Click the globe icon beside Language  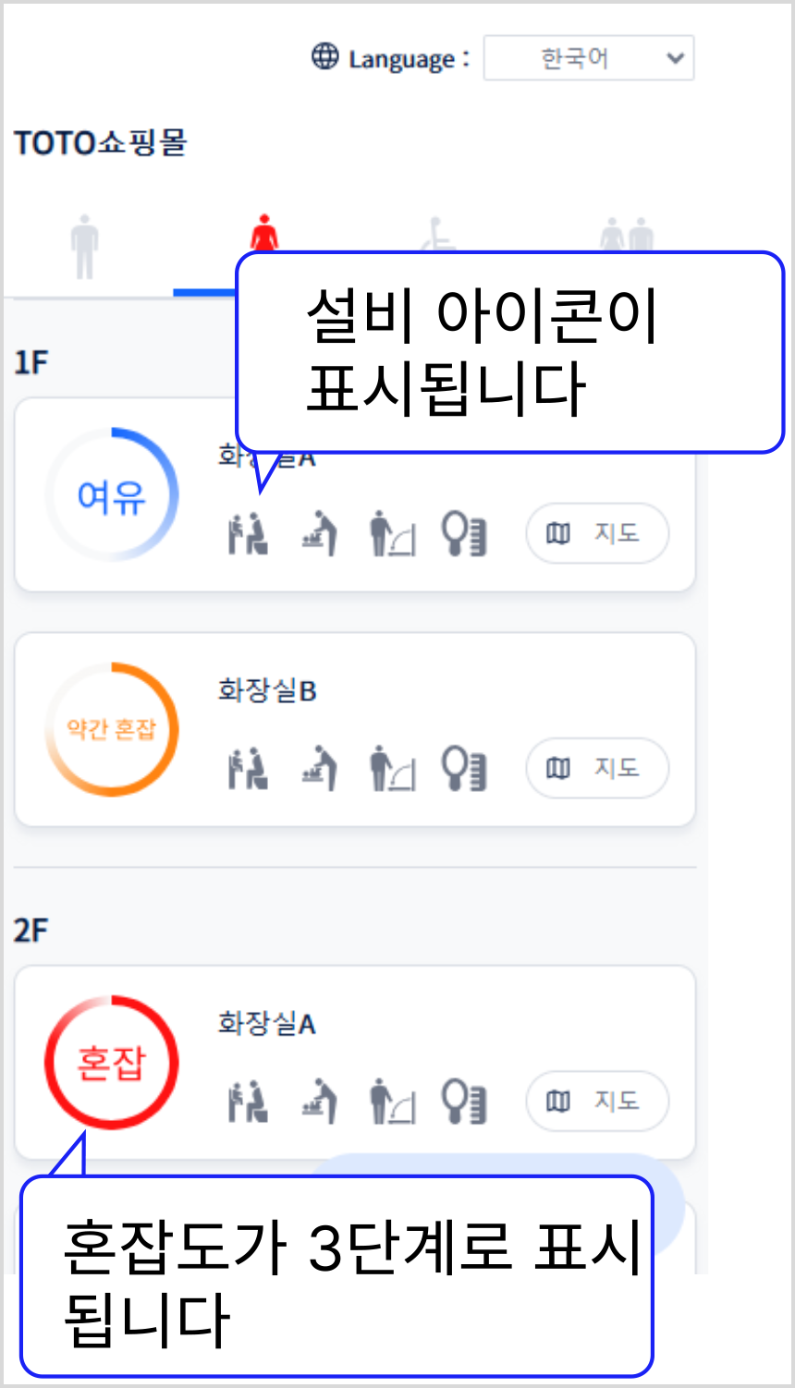point(324,57)
